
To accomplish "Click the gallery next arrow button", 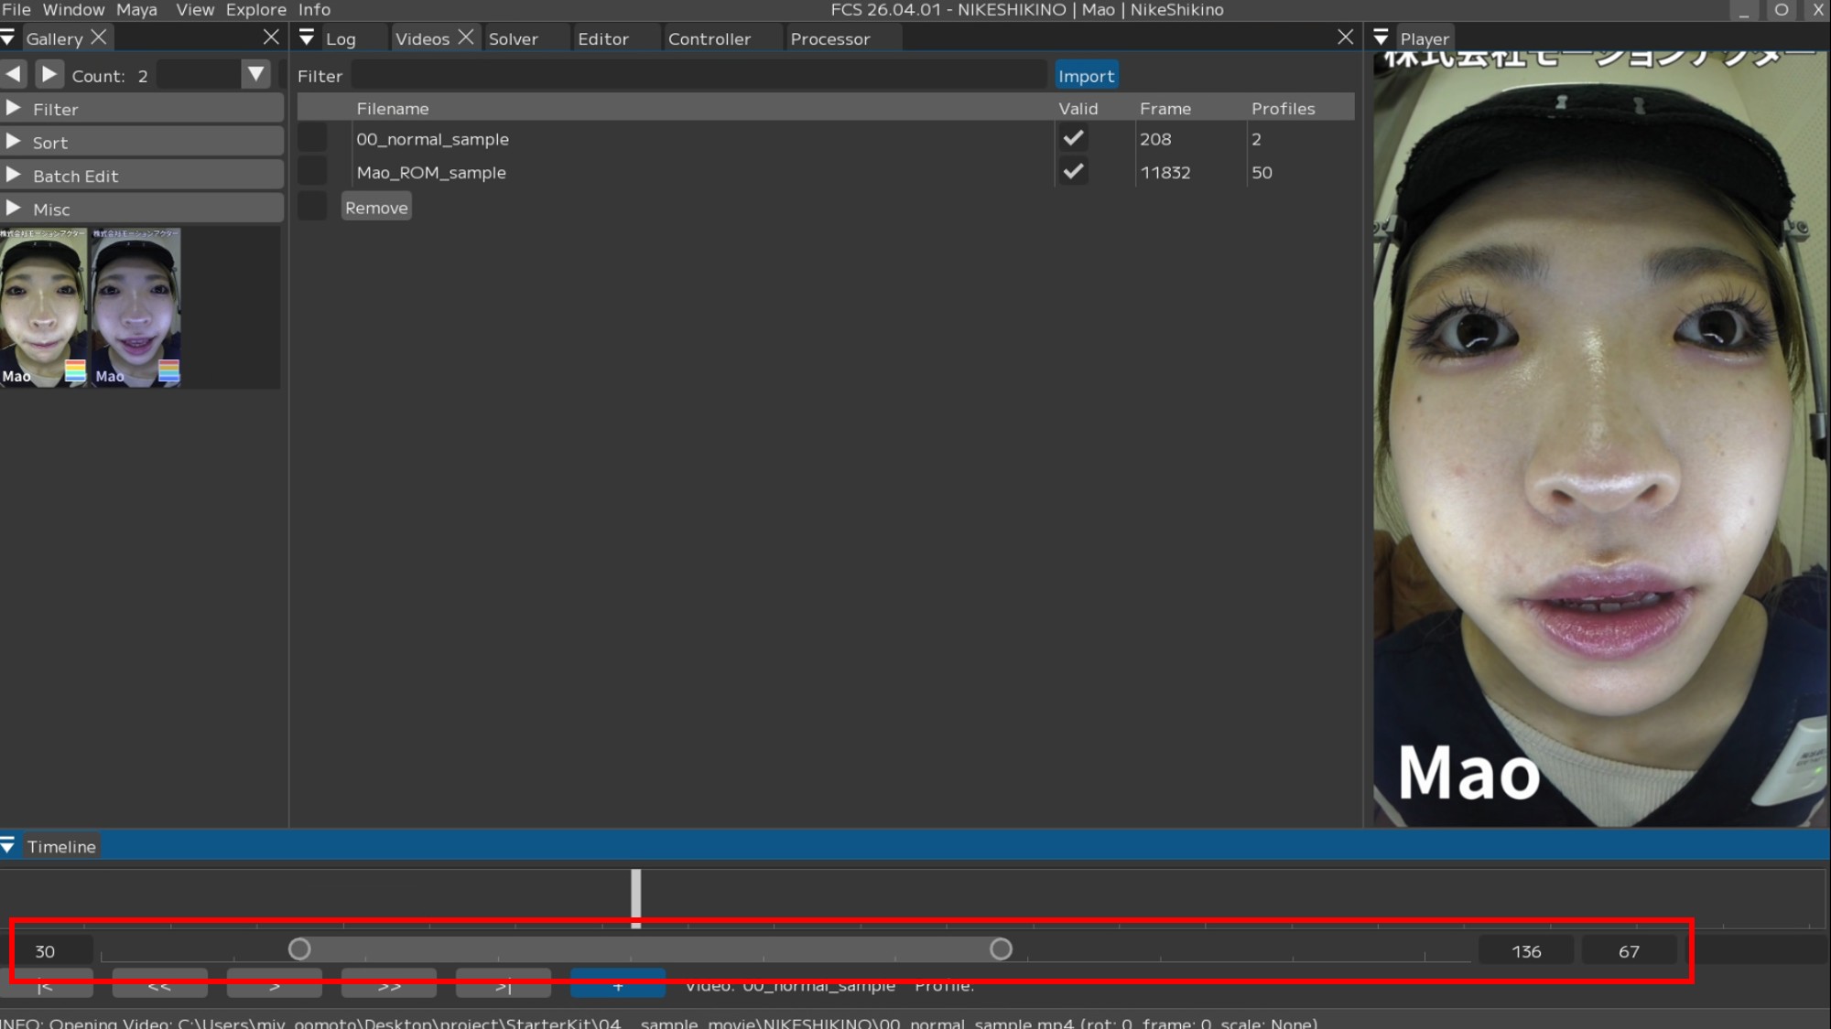I will (x=49, y=74).
